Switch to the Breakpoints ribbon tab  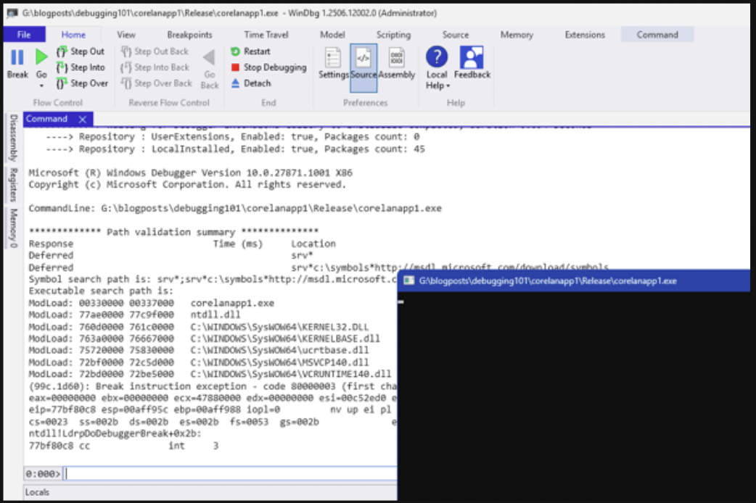point(189,35)
